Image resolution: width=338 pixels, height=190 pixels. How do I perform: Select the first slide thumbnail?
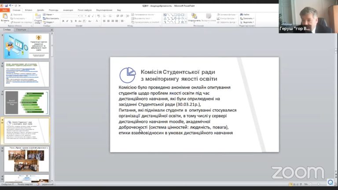[x=27, y=46]
